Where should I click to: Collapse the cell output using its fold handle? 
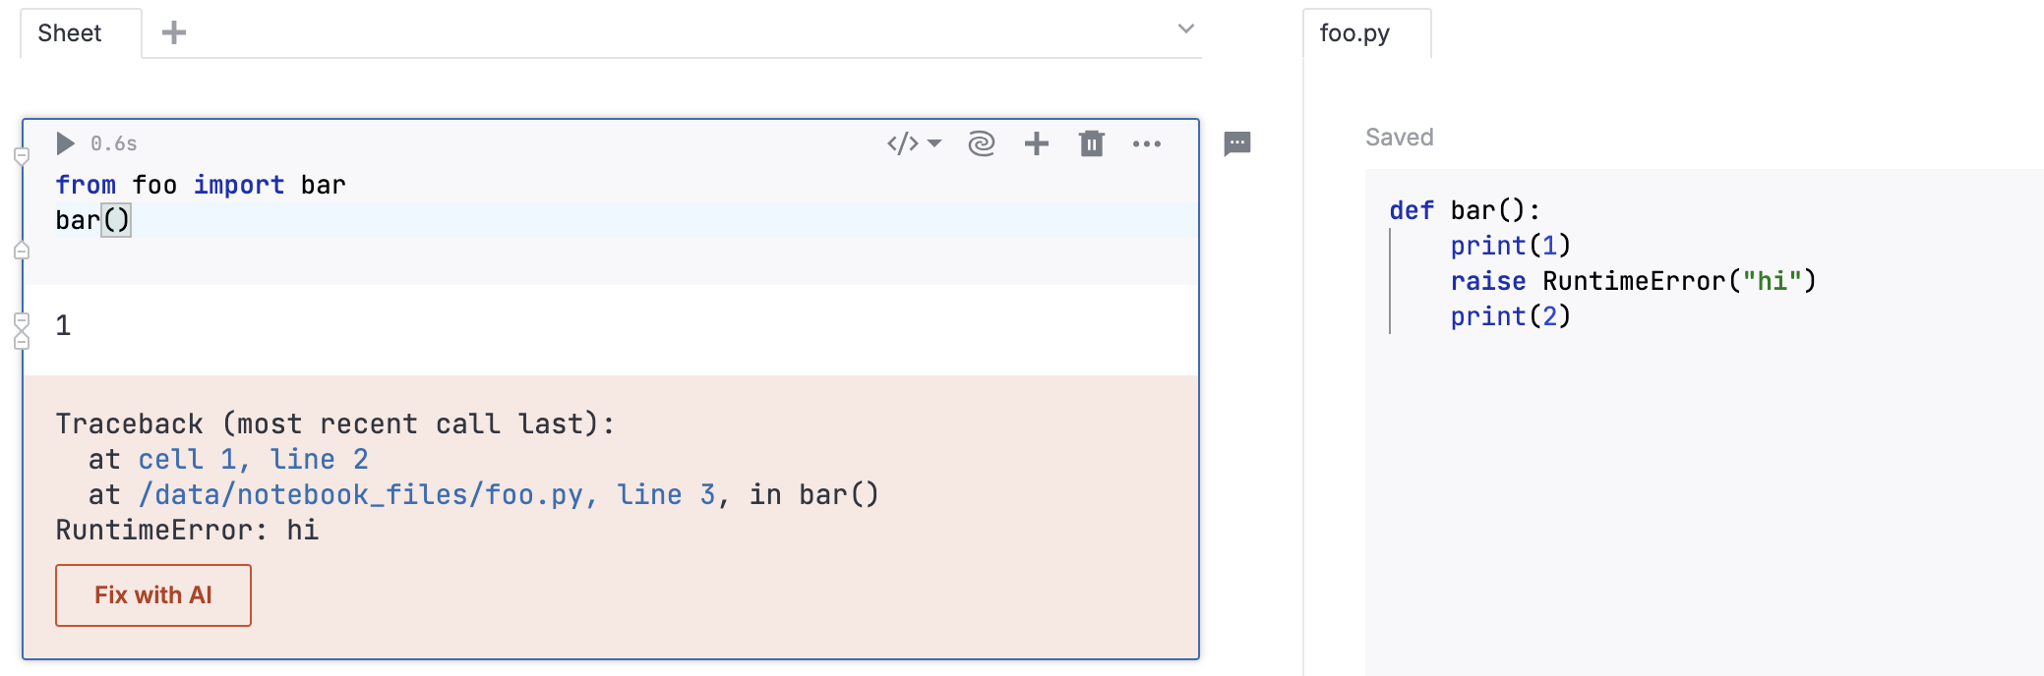coord(22,320)
